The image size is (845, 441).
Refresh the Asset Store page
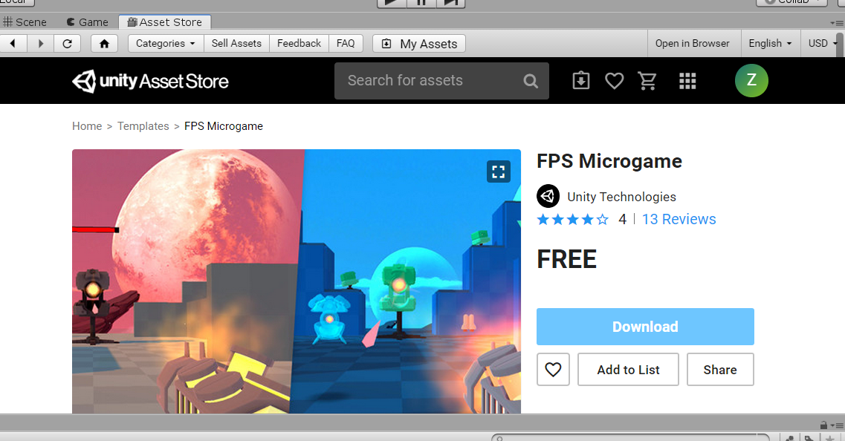click(68, 43)
